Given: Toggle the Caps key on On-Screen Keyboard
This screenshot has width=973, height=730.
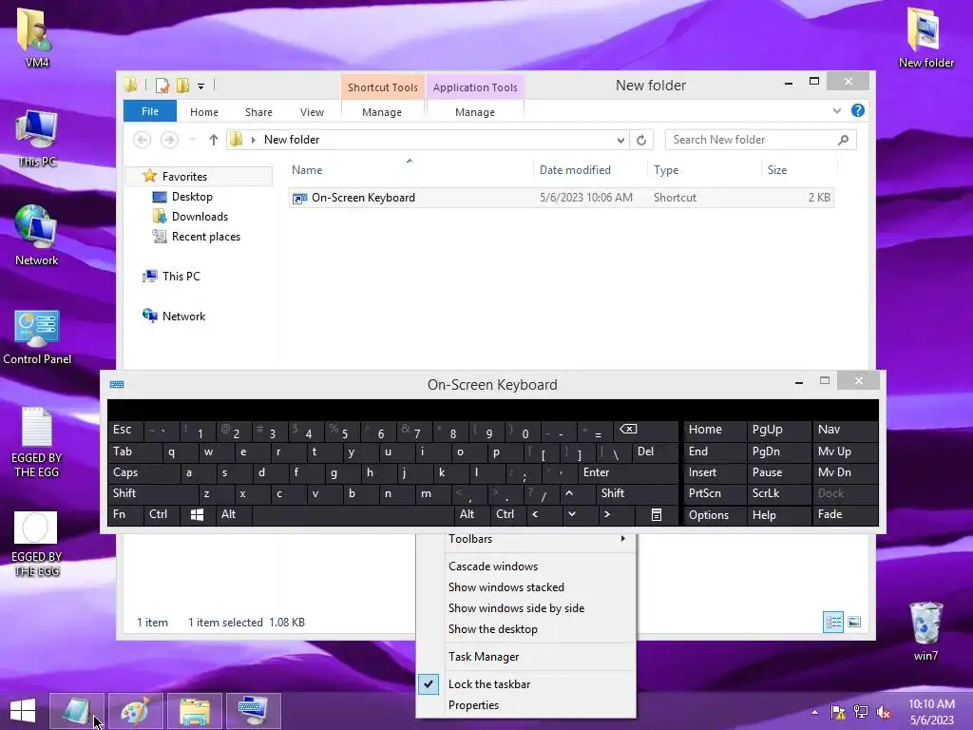Looking at the screenshot, I should (x=143, y=472).
